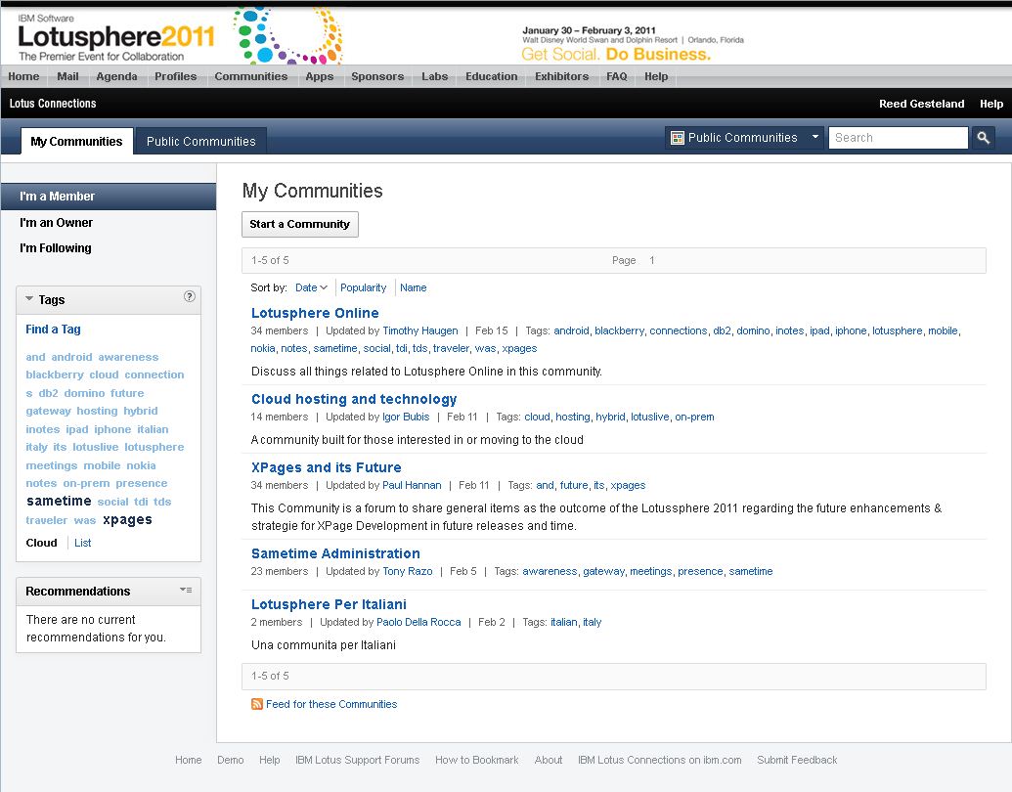Click Find a Tag link
1012x792 pixels.
pos(53,330)
